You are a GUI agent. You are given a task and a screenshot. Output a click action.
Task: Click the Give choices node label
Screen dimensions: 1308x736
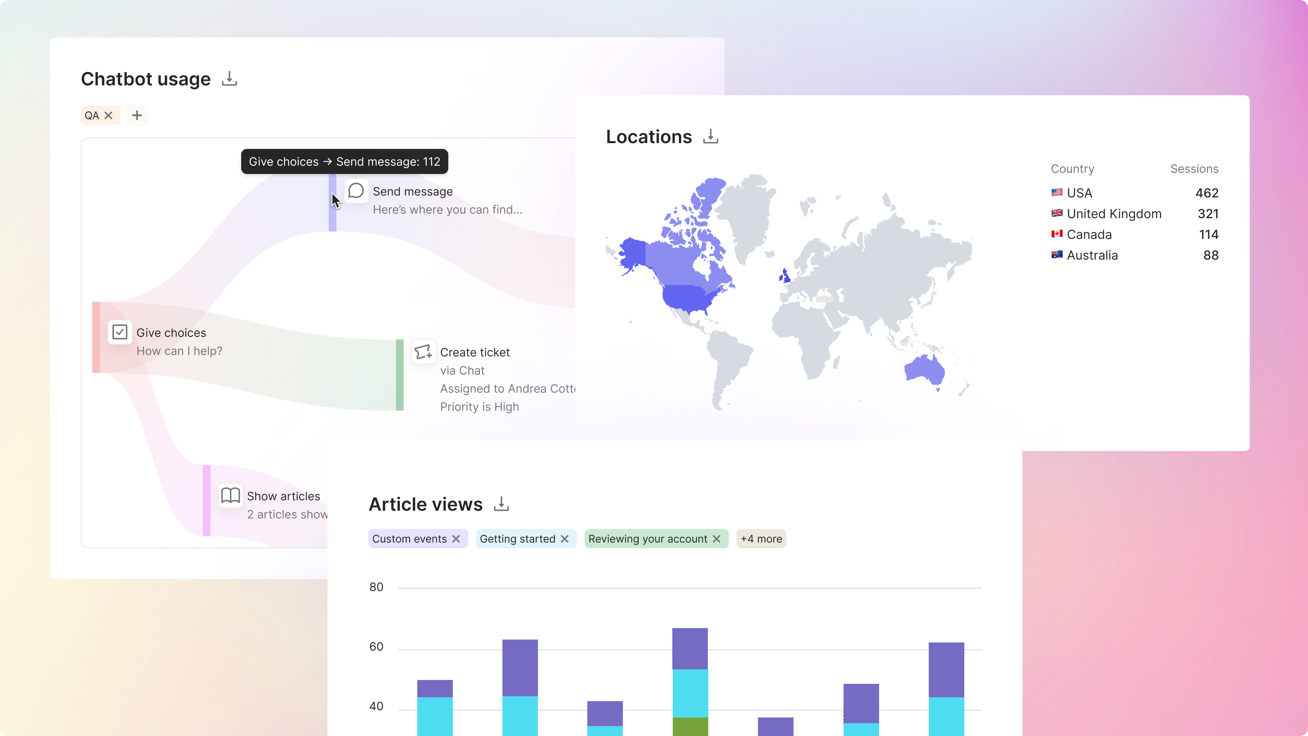[171, 333]
